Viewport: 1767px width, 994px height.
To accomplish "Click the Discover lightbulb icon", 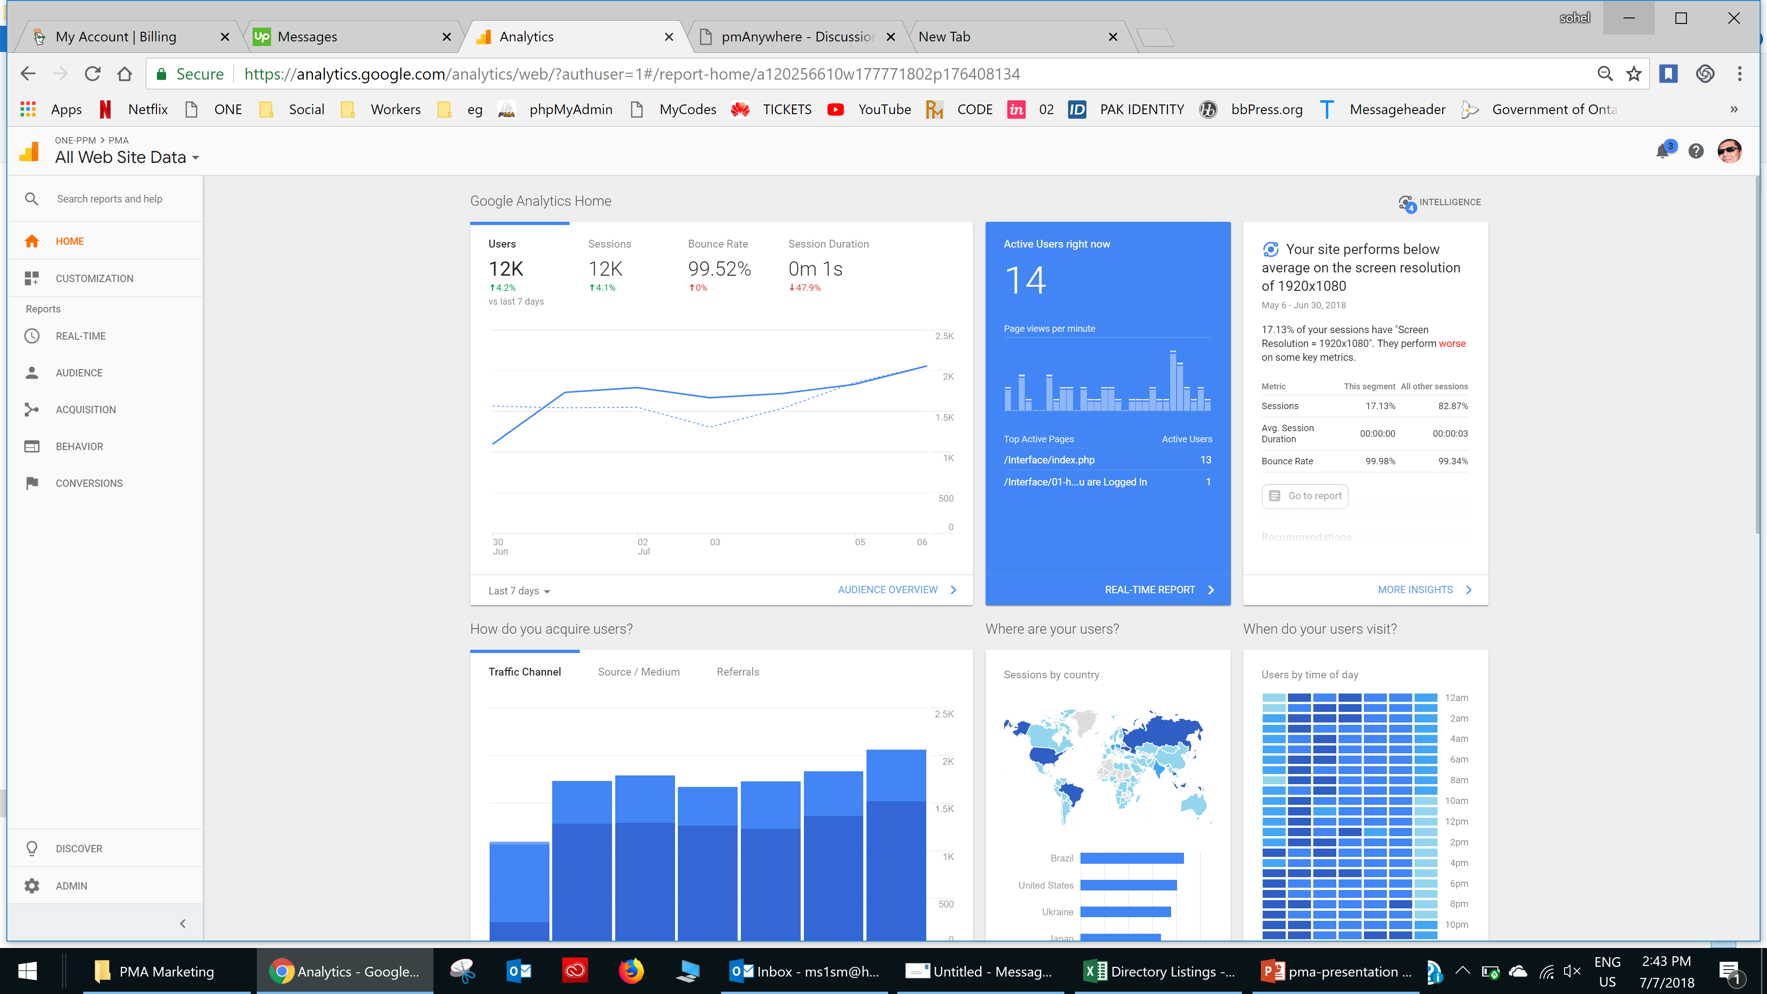I will [x=32, y=849].
